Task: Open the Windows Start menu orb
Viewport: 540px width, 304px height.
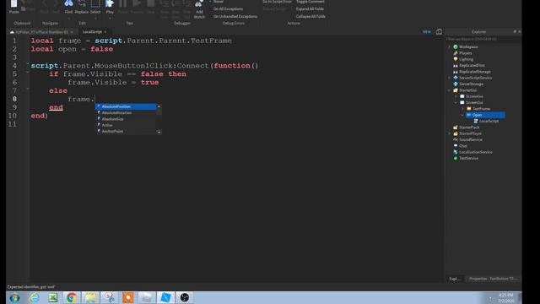Action: click(14, 298)
